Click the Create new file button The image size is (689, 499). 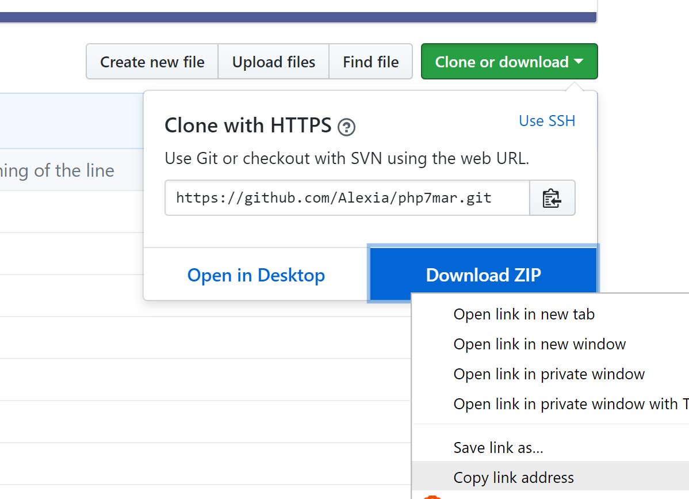(152, 62)
